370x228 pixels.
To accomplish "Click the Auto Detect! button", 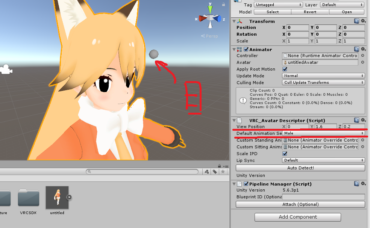I will tap(300, 168).
